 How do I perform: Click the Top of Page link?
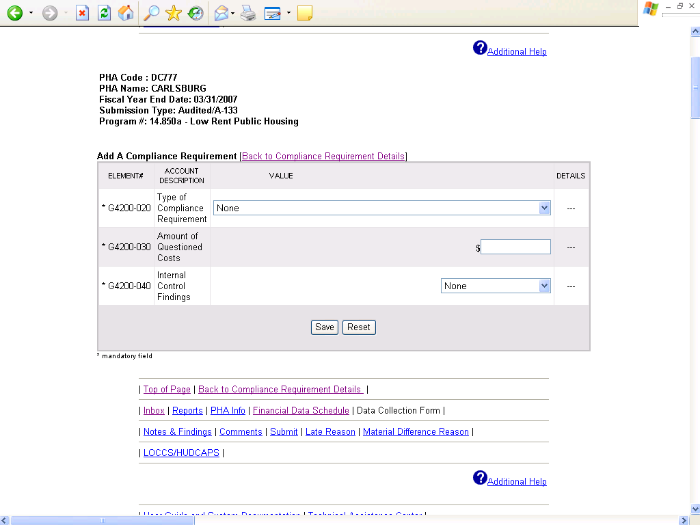pyautogui.click(x=167, y=389)
